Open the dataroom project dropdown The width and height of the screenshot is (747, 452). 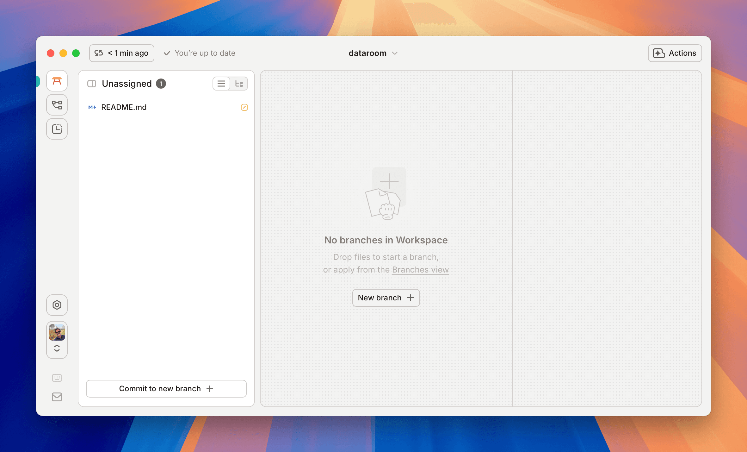(373, 53)
